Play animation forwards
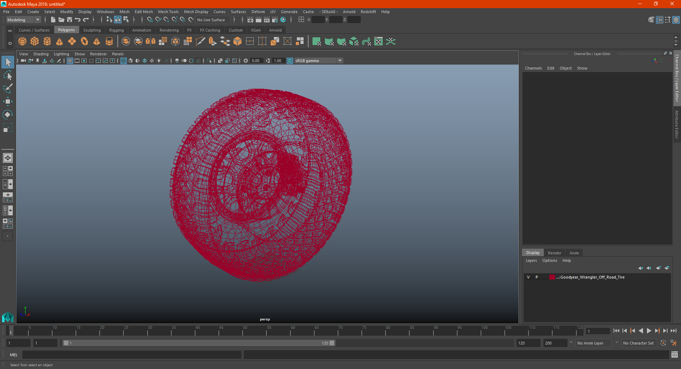Image resolution: width=681 pixels, height=369 pixels. (649, 331)
